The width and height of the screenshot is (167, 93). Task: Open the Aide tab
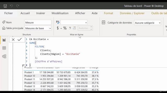coord(94,13)
